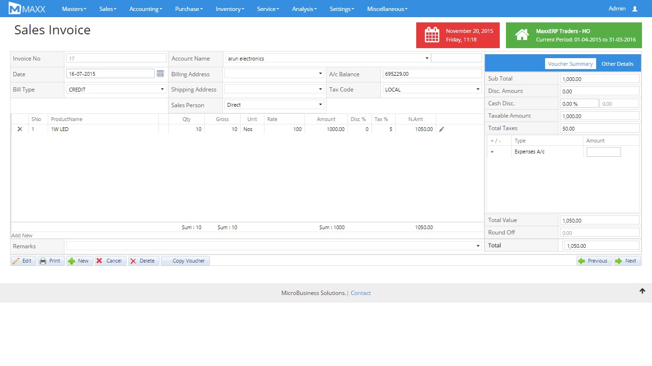Screen dimensions: 652x366
Task: Open the Sales Person dropdown showing Direct
Action: [274, 105]
